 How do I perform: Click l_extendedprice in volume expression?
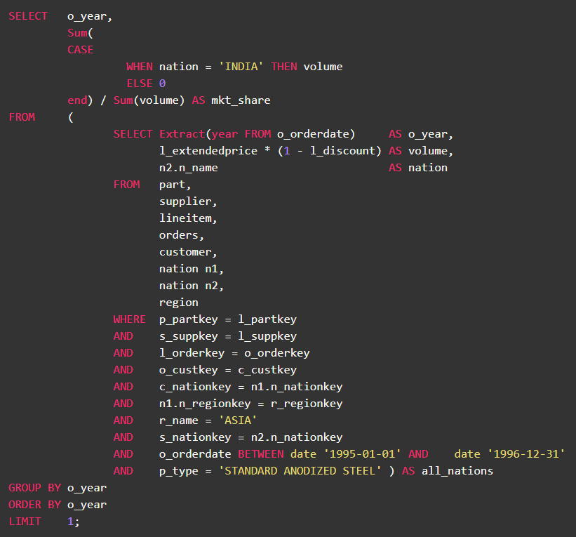[x=208, y=151]
